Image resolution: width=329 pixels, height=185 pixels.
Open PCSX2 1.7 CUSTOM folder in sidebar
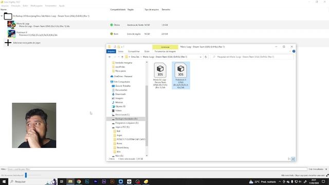pyautogui.click(x=129, y=139)
